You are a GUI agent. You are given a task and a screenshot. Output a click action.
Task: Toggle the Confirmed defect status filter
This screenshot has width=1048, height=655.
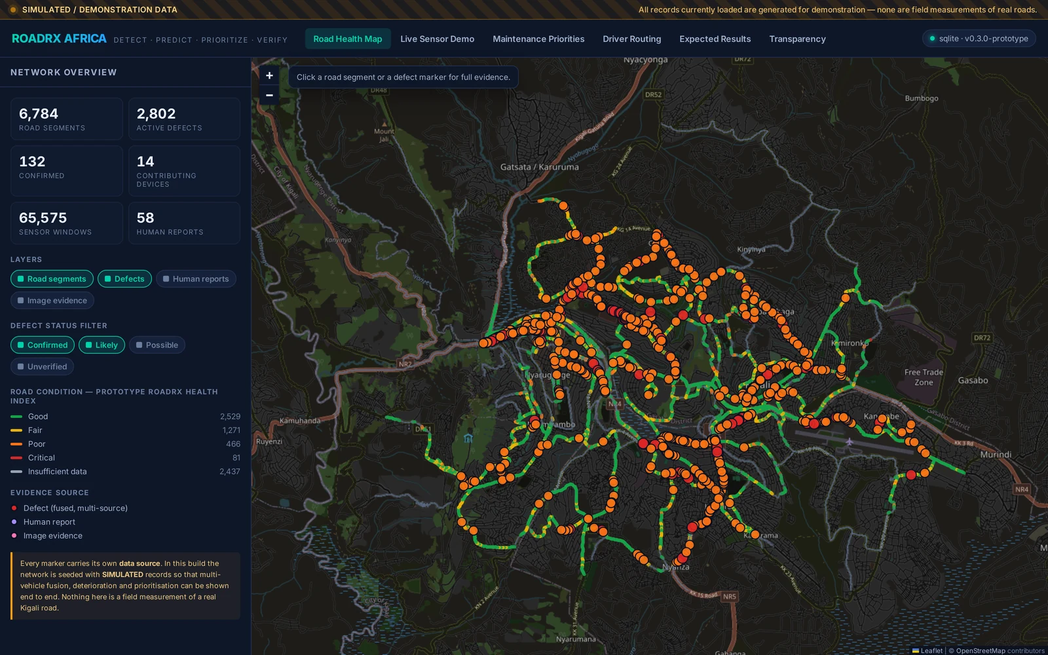[x=43, y=345]
